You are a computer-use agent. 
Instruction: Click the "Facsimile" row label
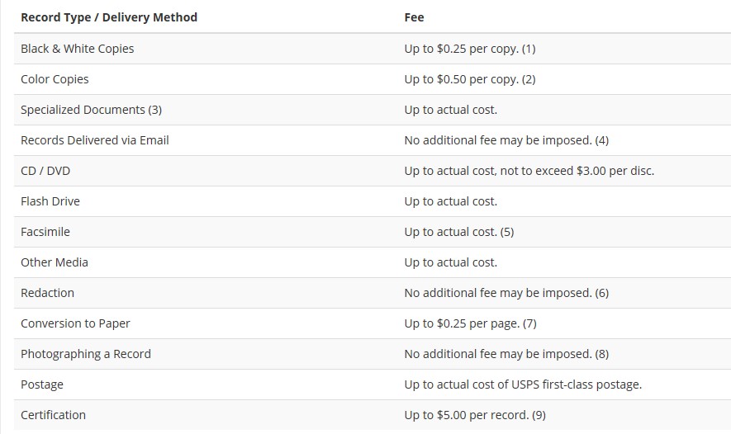click(x=45, y=232)
